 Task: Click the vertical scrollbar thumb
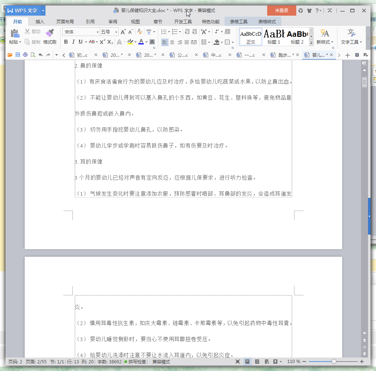click(x=364, y=82)
